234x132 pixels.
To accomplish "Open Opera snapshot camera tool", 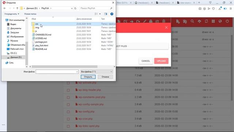I will pyautogui.click(x=200, y=9).
